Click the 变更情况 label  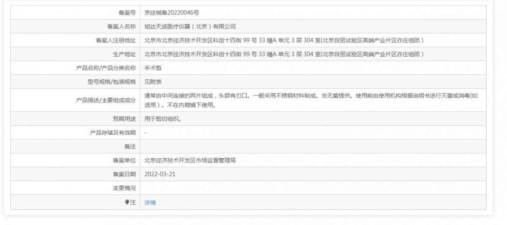[124, 188]
